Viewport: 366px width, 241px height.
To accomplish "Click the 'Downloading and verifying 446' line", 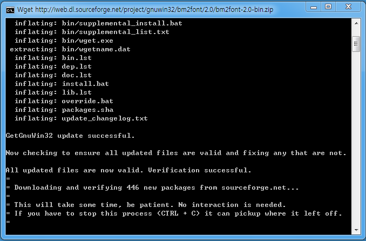I will 152,188.
